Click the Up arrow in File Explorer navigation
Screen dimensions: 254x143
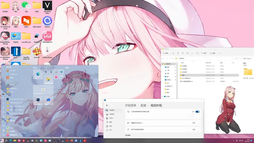pyautogui.click(x=172, y=58)
